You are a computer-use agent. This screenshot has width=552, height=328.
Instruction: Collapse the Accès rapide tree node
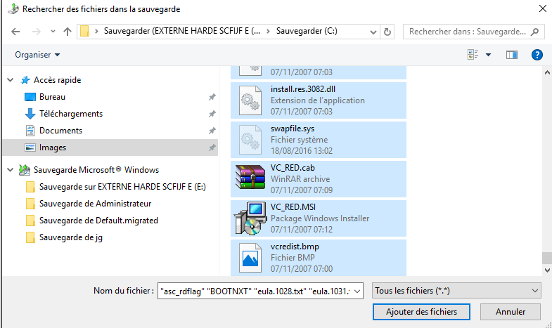[11, 80]
